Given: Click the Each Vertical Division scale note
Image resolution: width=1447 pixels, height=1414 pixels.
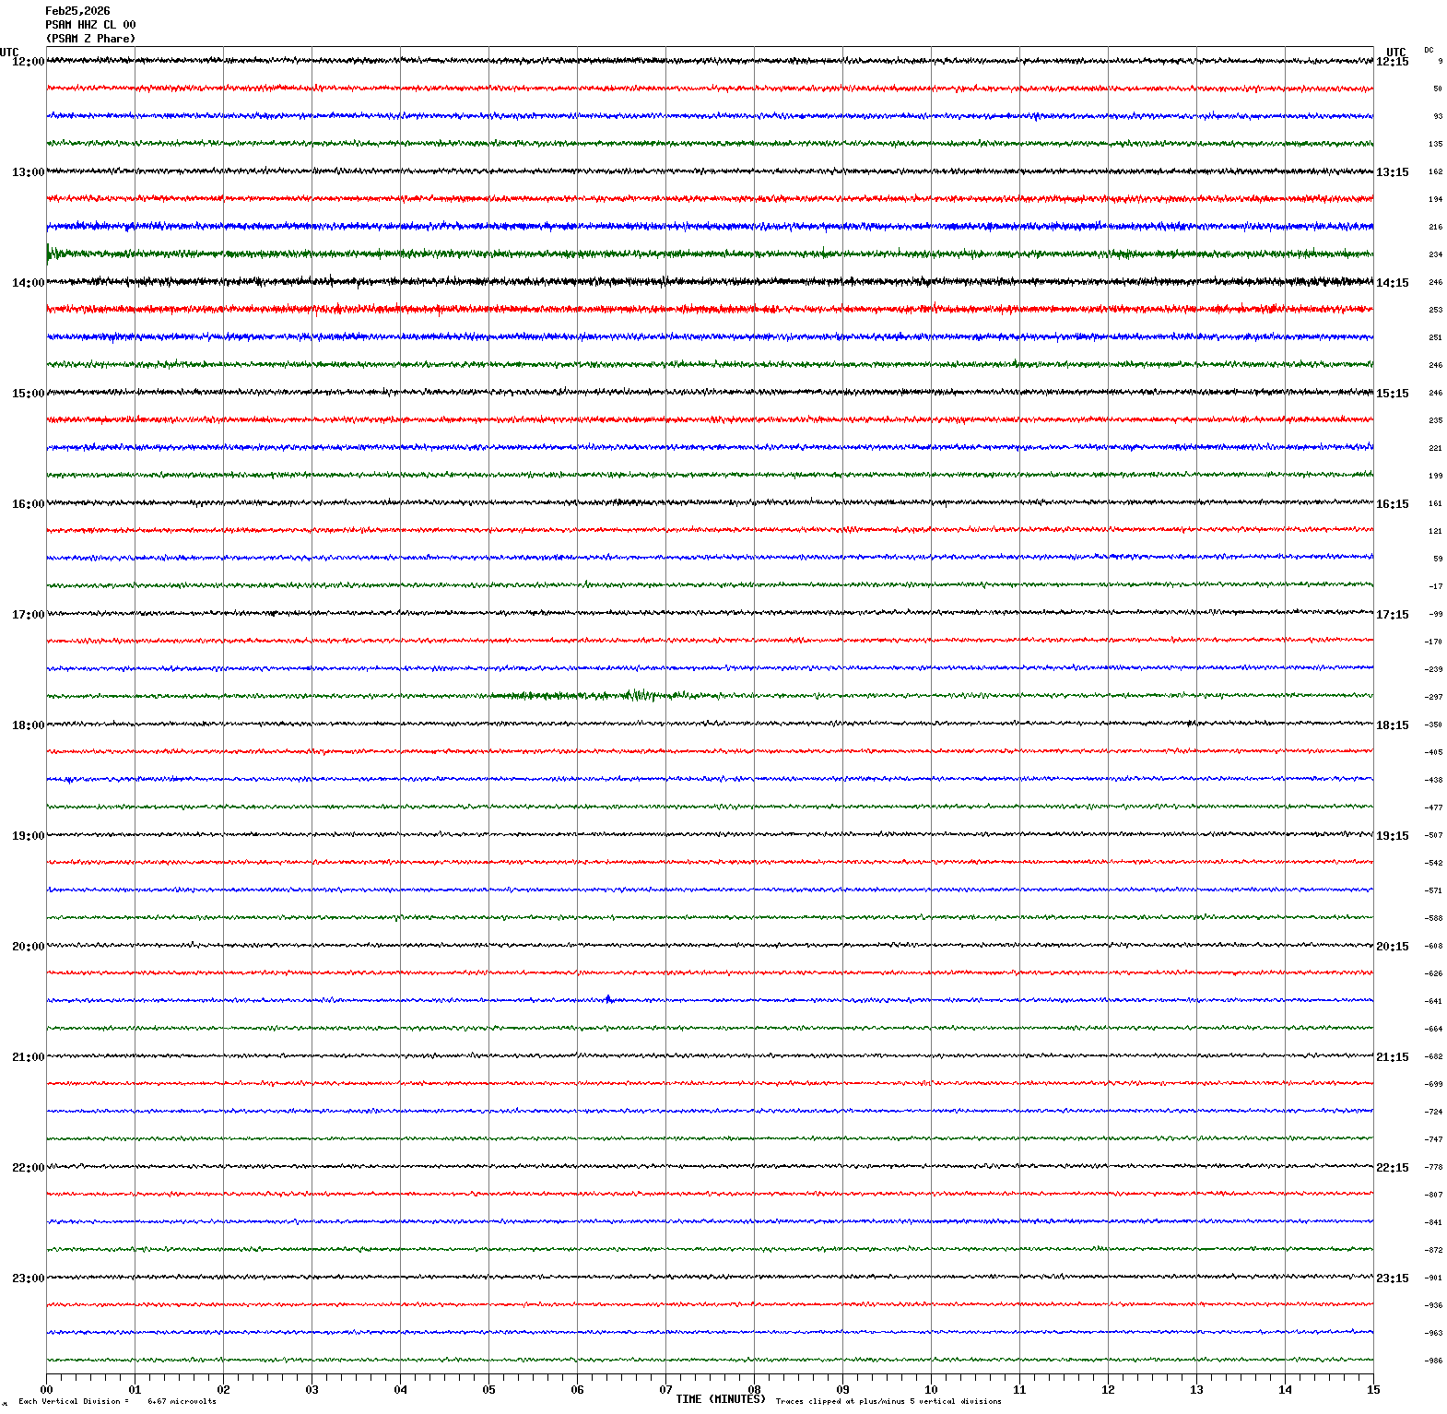Looking at the screenshot, I should tap(117, 1402).
